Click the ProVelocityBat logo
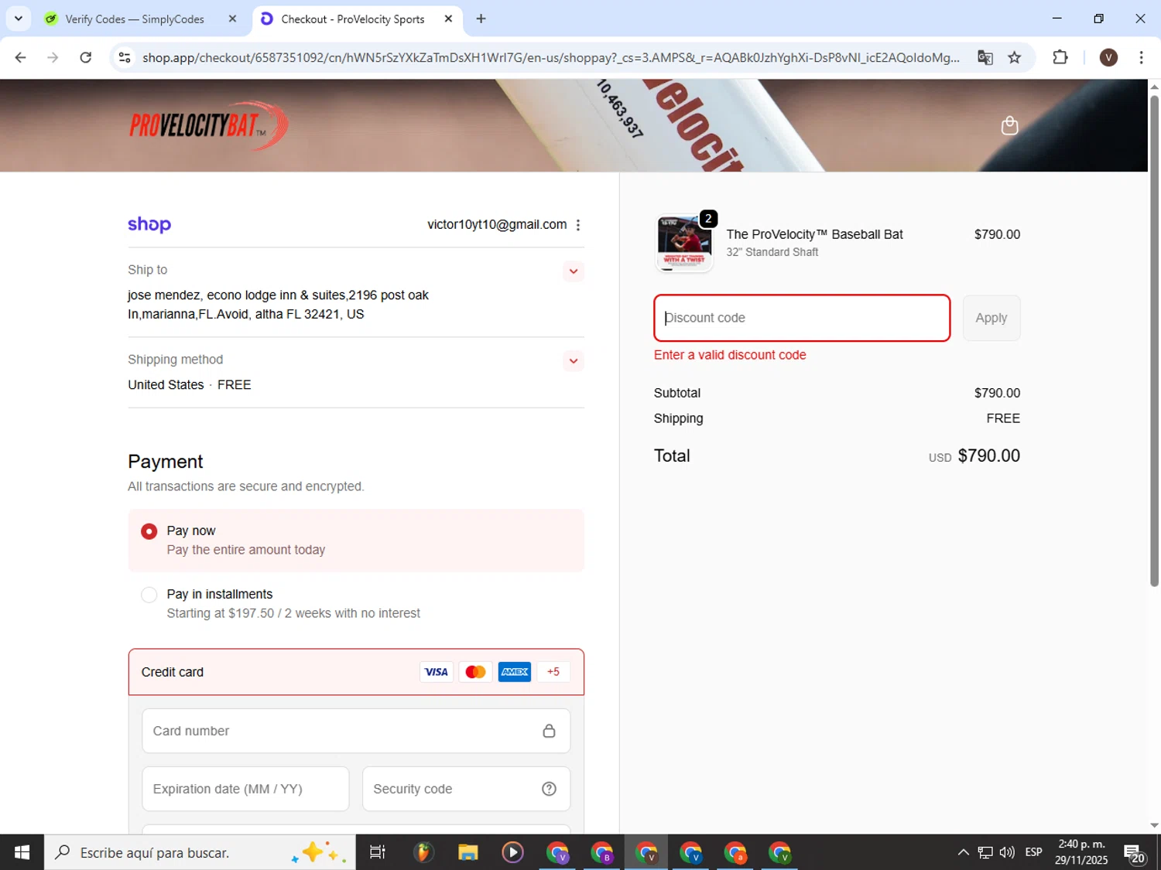 (x=208, y=125)
